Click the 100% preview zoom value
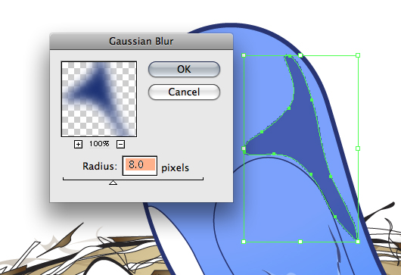 click(x=99, y=144)
